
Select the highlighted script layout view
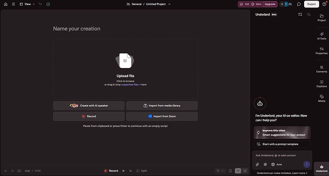click(x=238, y=171)
